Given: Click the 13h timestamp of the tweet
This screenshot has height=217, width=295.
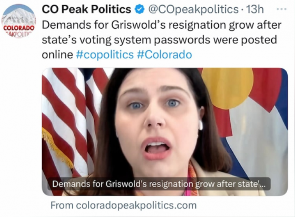Looking at the screenshot, I should (255, 9).
